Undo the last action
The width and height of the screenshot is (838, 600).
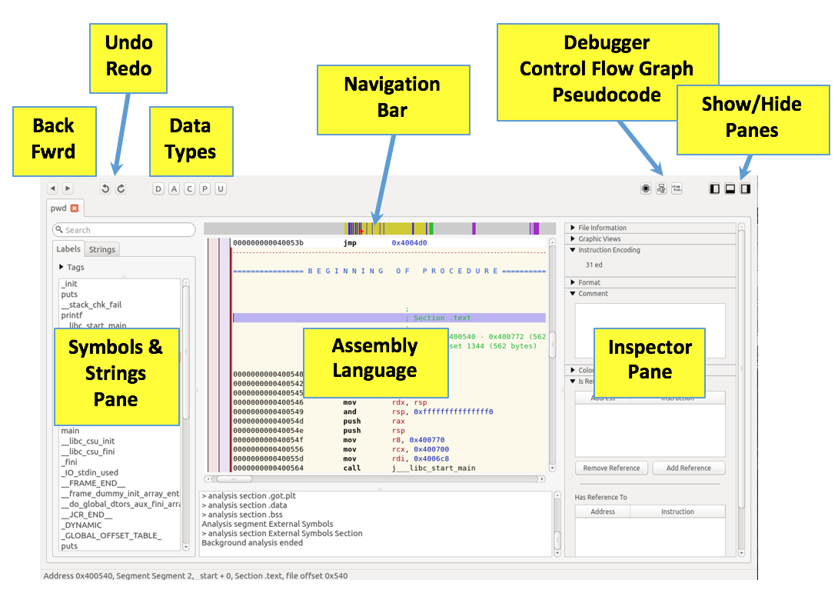[x=105, y=188]
